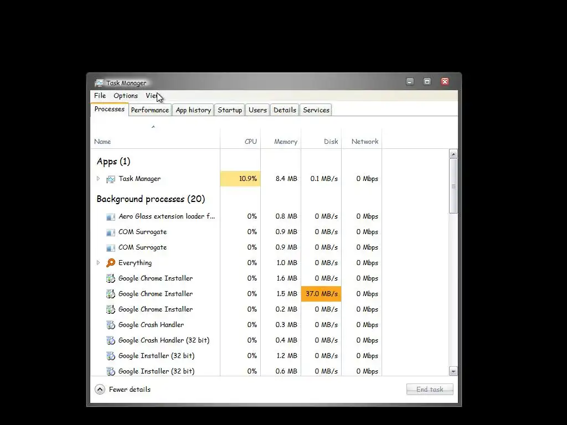This screenshot has width=567, height=425.
Task: Select the Processes tab
Action: click(x=109, y=109)
